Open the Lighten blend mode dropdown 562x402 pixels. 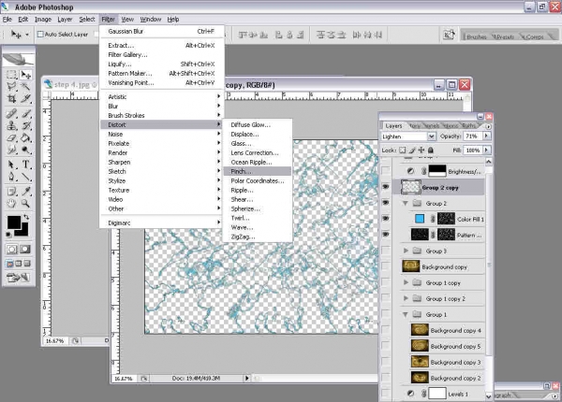pyautogui.click(x=431, y=136)
